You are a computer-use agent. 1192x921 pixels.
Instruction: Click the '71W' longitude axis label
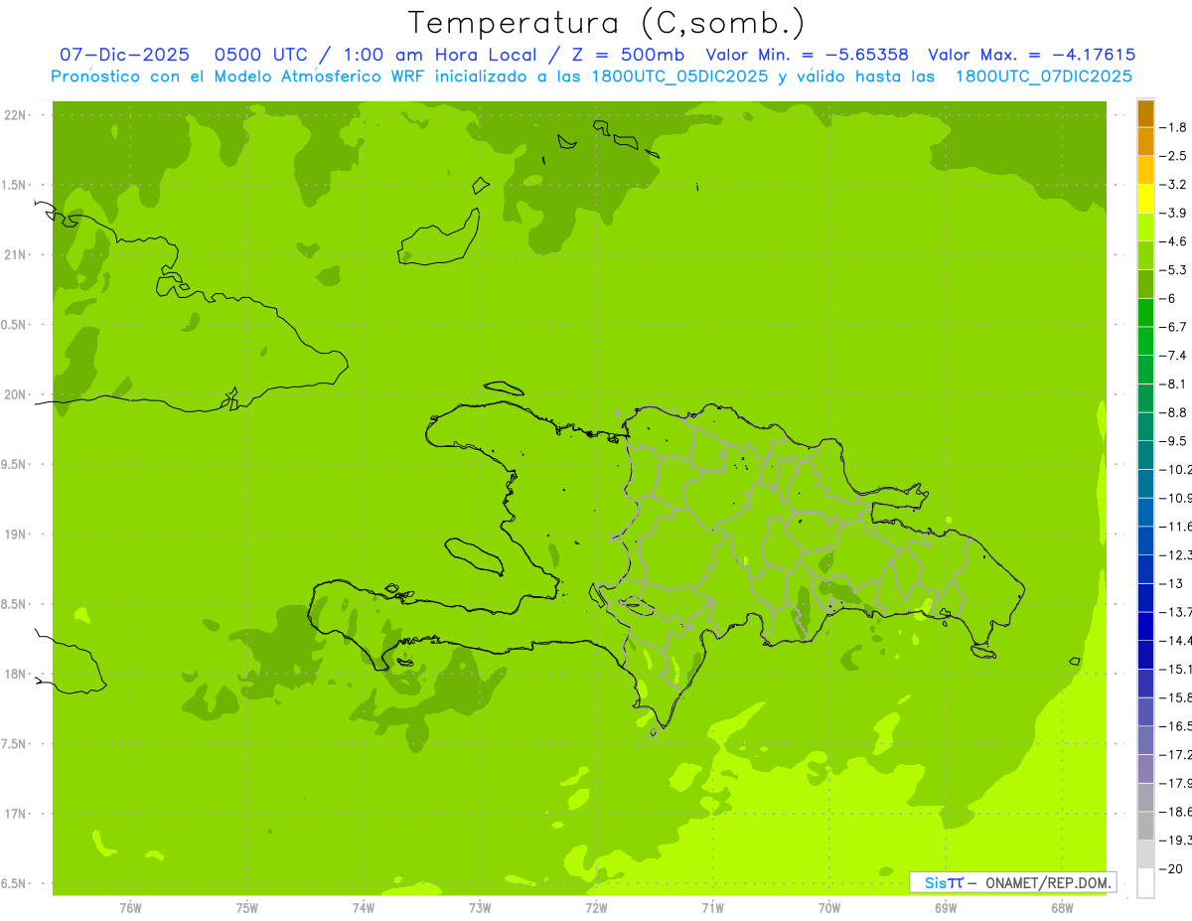[x=712, y=907]
